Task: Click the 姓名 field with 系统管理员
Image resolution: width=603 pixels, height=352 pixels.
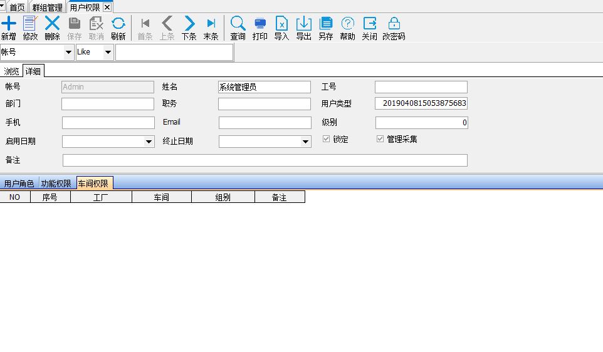Action: tap(264, 87)
